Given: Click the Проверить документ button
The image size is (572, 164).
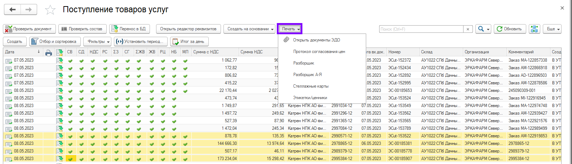Looking at the screenshot, I should [29, 29].
